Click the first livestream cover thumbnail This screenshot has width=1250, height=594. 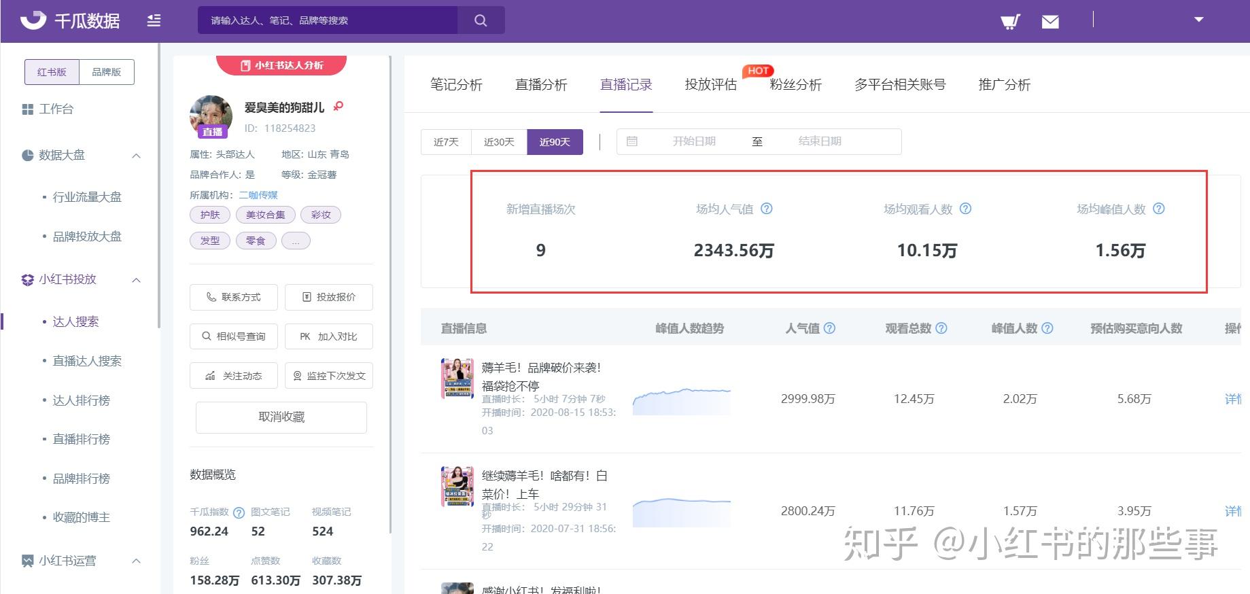coord(457,378)
